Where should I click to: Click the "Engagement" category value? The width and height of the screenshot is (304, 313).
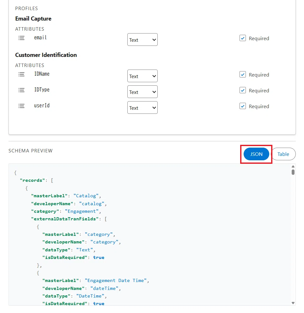pyautogui.click(x=82, y=212)
